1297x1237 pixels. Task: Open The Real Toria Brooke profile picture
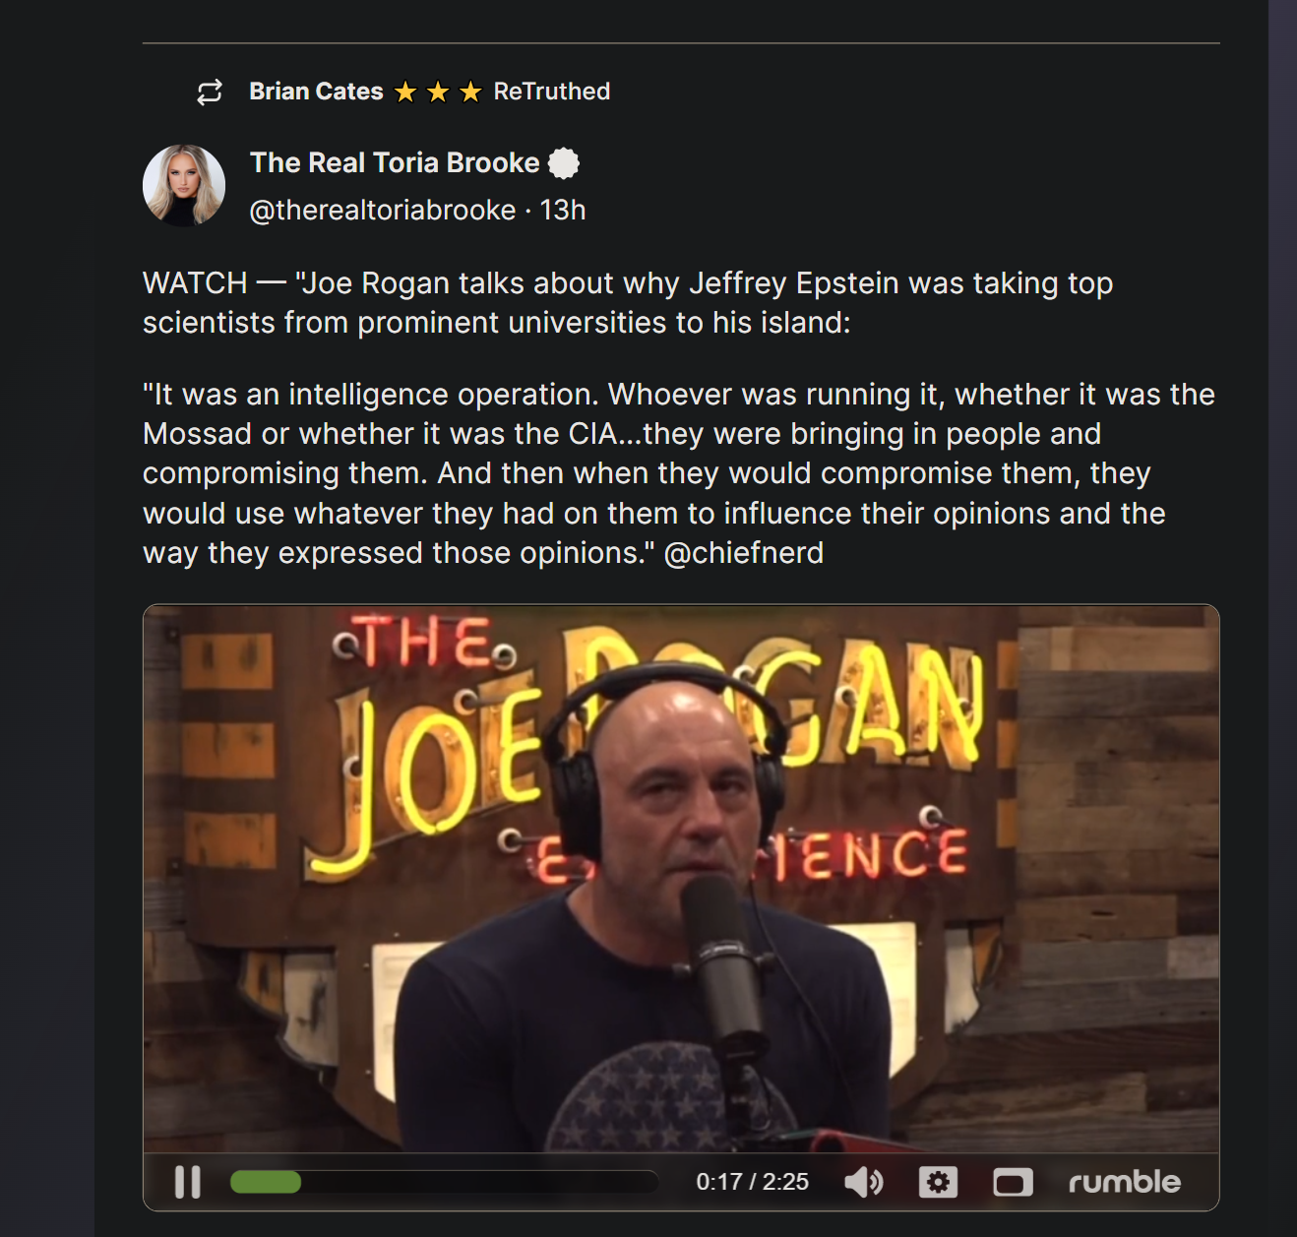tap(184, 186)
